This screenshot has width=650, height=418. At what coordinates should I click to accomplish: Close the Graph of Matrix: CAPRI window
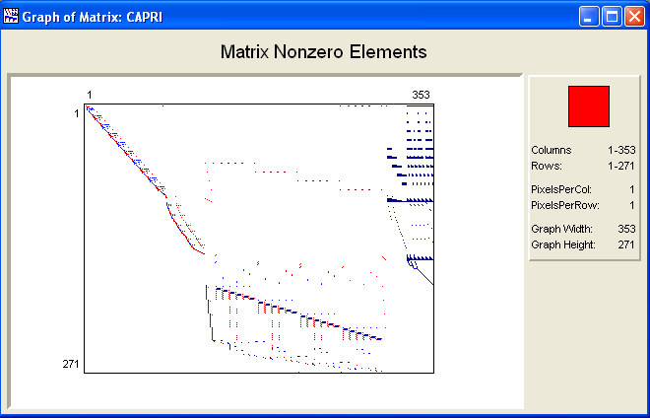click(632, 16)
